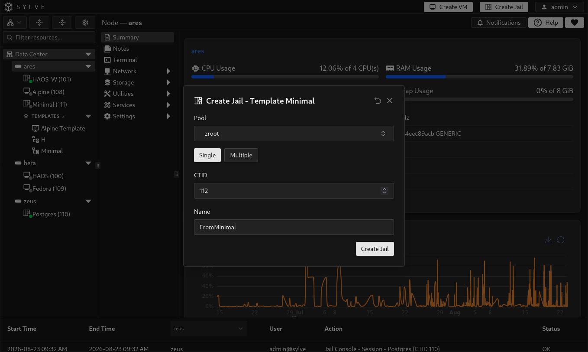Open the Services menu item

click(x=138, y=105)
